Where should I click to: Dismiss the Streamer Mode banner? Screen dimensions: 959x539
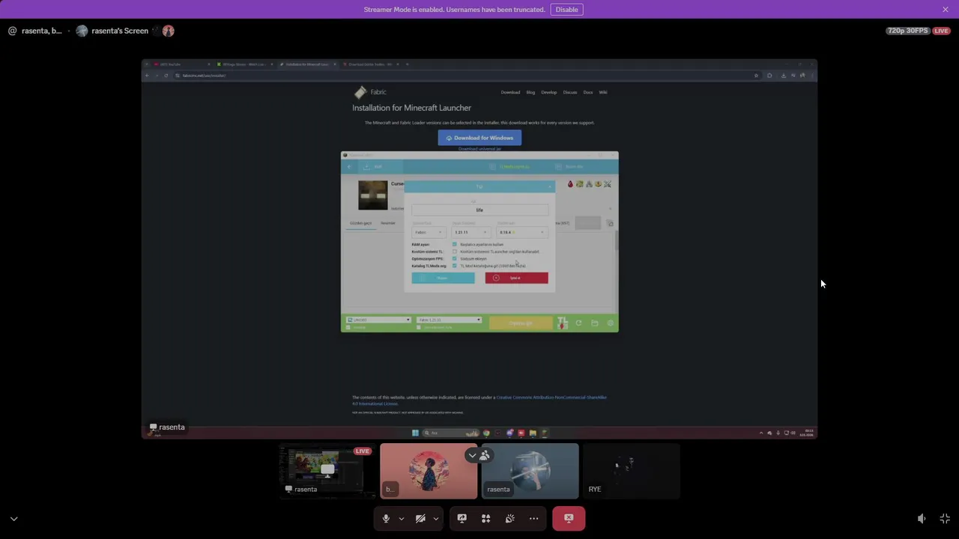point(946,9)
